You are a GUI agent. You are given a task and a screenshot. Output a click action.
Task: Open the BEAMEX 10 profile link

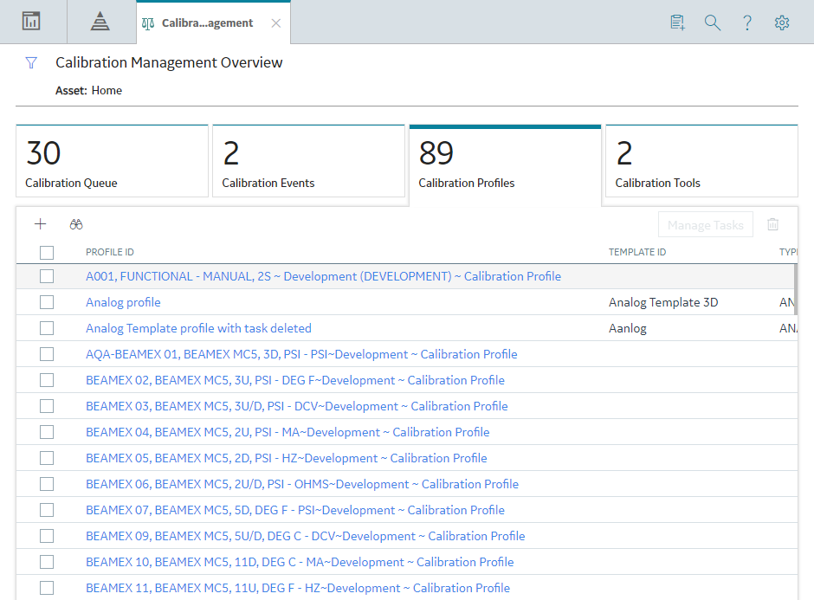click(300, 562)
